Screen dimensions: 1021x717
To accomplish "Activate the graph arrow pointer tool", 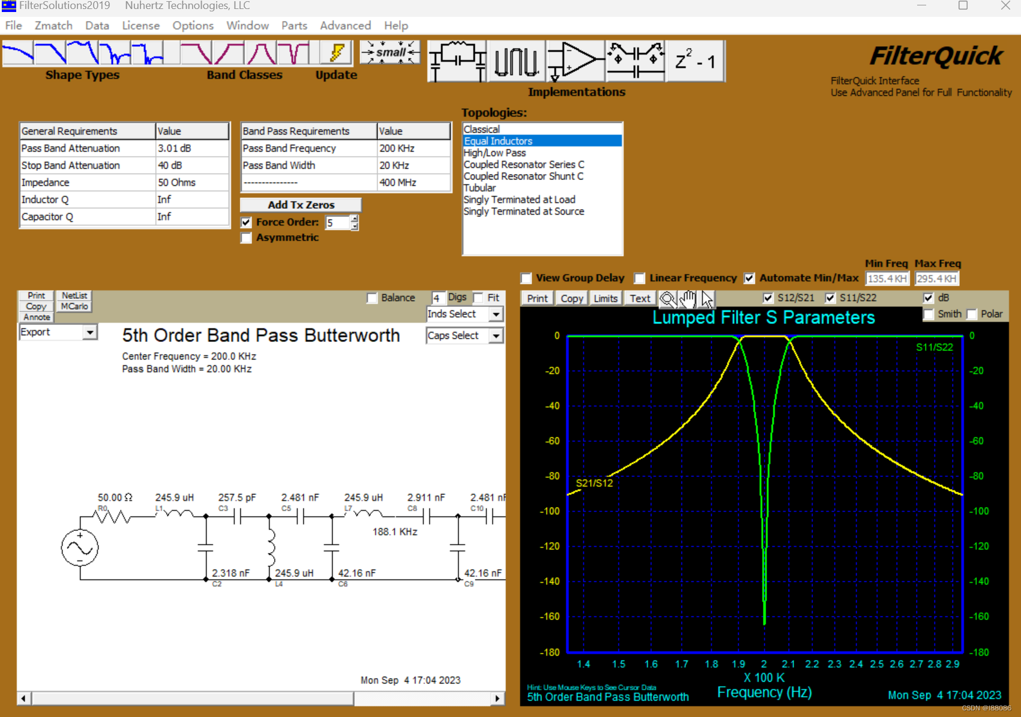I will click(706, 299).
